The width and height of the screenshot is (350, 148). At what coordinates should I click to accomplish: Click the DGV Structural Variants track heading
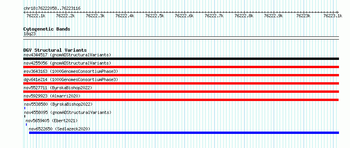55,50
